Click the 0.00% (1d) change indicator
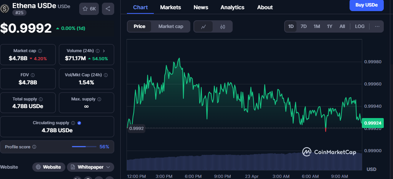 click(71, 28)
